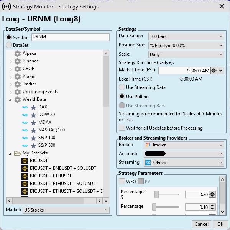Click the star icon beside S&P 500
The width and height of the screenshot is (230, 230).
33,146
